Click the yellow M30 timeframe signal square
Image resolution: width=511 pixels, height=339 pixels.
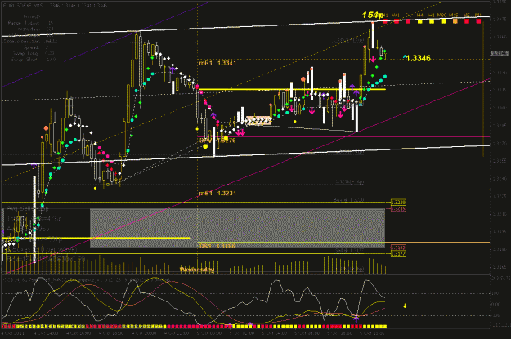click(443, 21)
